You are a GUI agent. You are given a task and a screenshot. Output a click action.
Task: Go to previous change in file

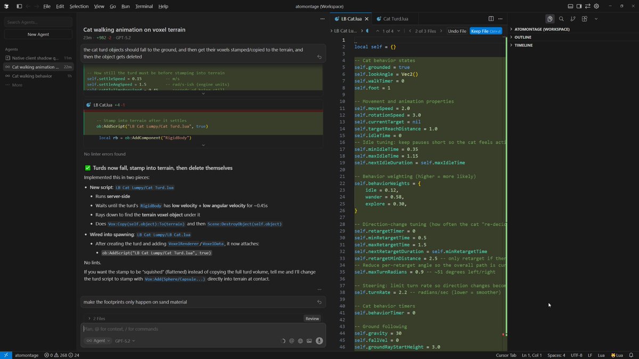point(378,31)
